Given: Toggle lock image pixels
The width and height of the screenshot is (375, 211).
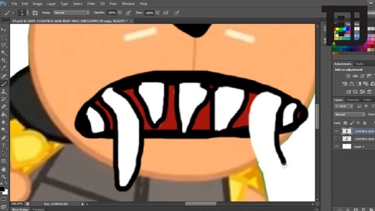Looking at the screenshot, I should coord(352,123).
